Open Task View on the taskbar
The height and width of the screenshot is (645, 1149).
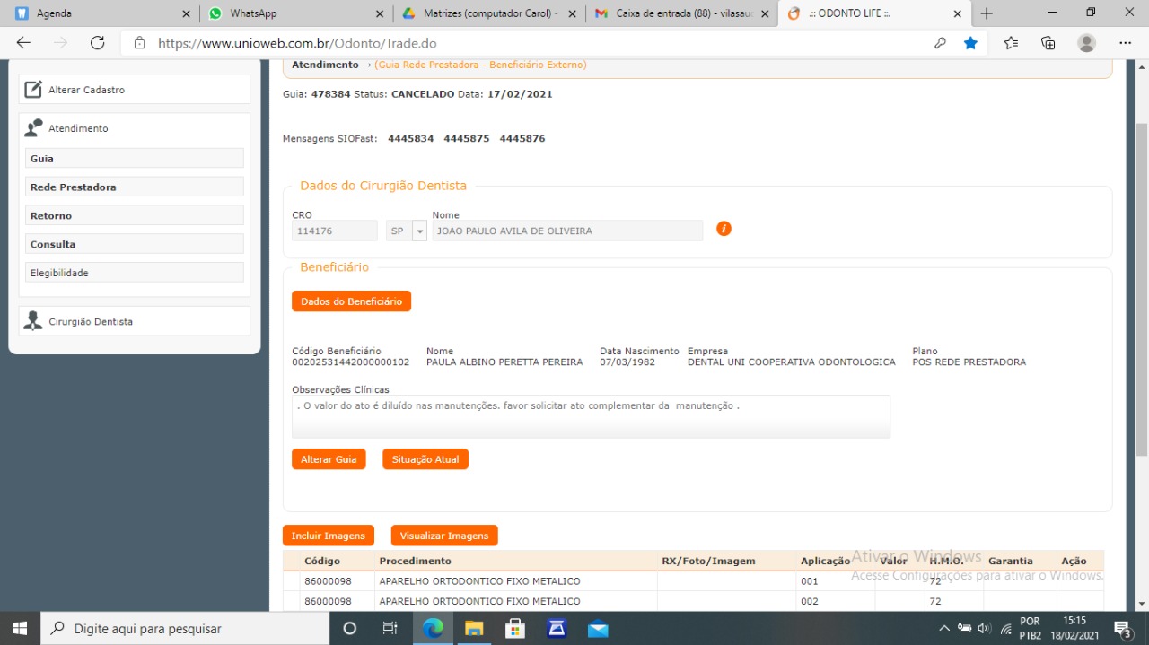click(390, 628)
